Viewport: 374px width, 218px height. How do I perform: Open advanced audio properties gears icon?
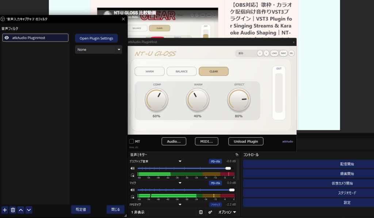[210, 212]
